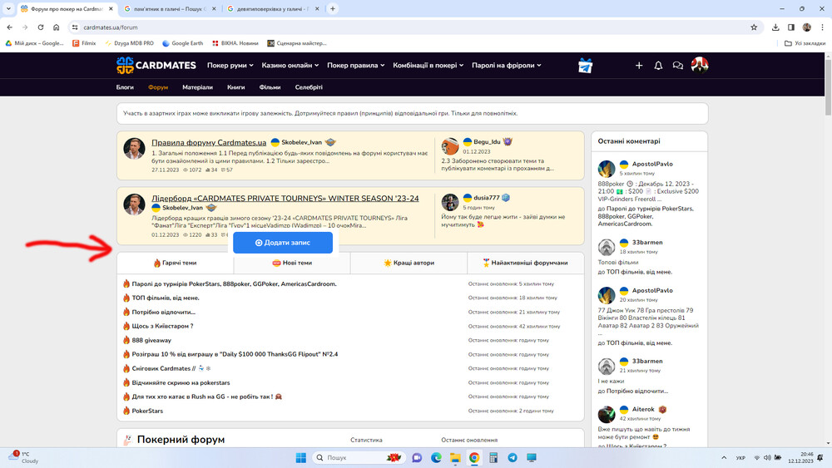The width and height of the screenshot is (832, 468).
Task: Open Microsoft Edge from the taskbar
Action: click(436, 457)
